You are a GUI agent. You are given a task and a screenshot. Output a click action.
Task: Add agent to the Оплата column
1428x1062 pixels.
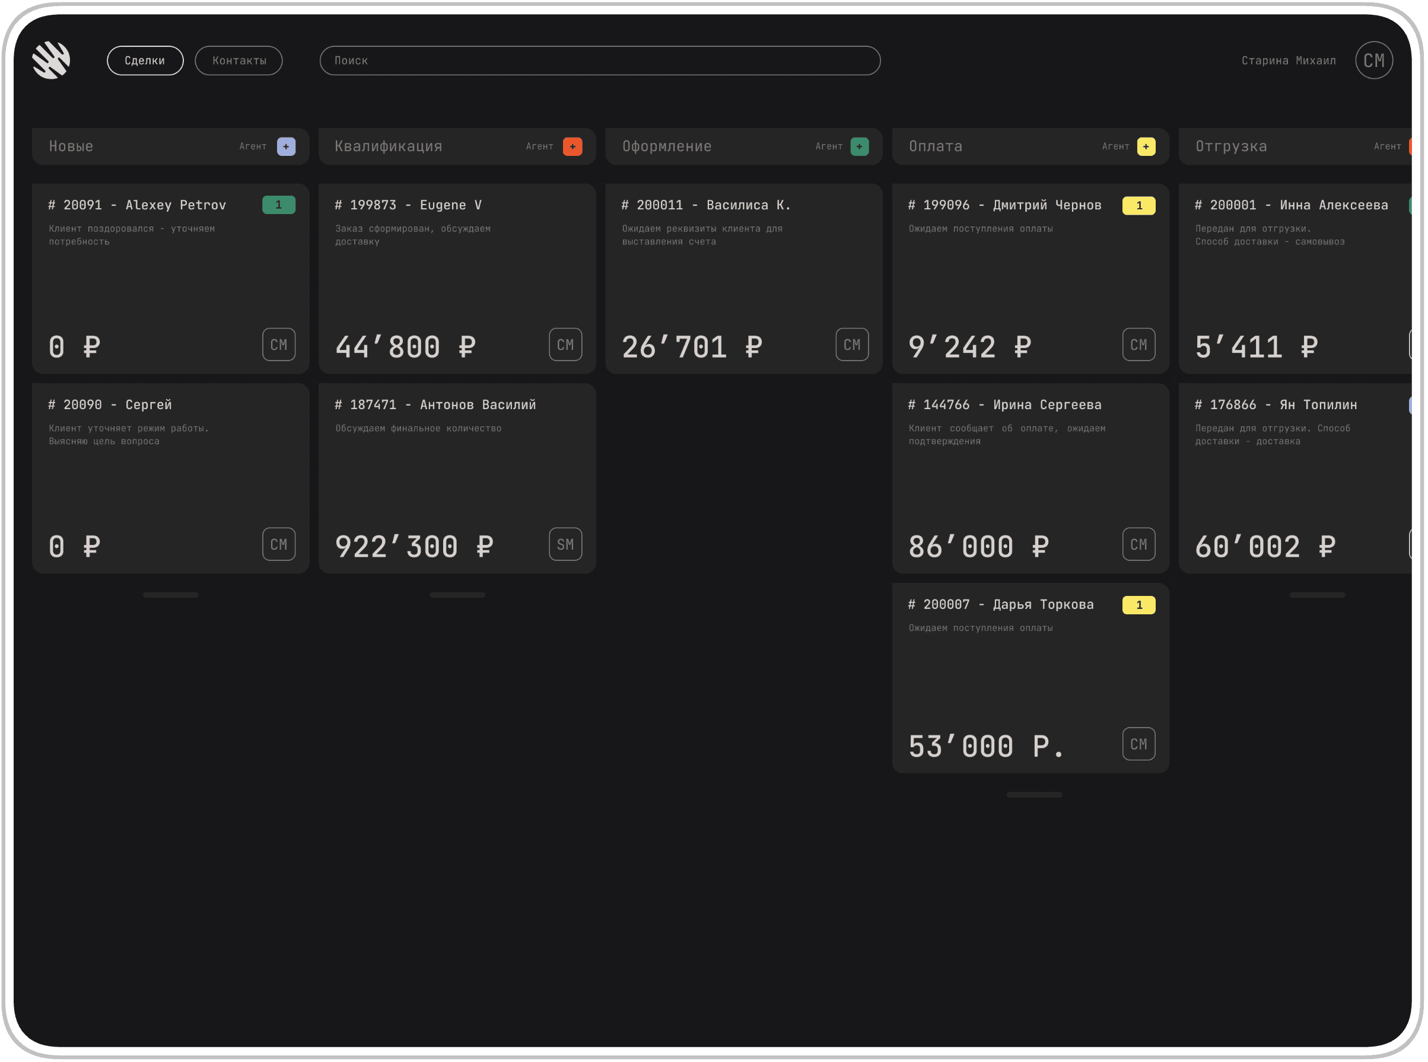[1146, 146]
